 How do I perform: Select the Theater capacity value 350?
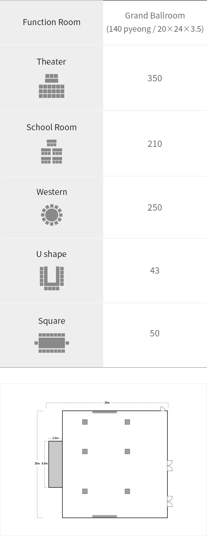155,78
